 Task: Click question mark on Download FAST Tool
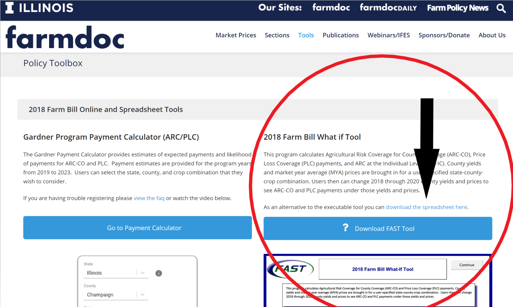coord(345,228)
